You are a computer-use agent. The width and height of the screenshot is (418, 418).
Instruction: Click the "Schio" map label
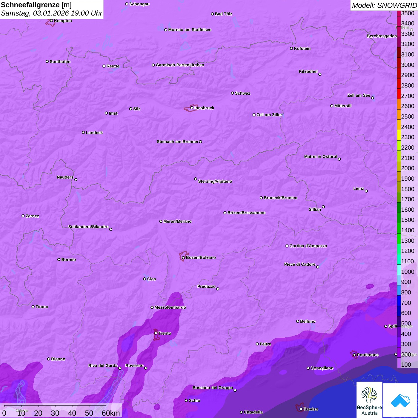click(195, 400)
